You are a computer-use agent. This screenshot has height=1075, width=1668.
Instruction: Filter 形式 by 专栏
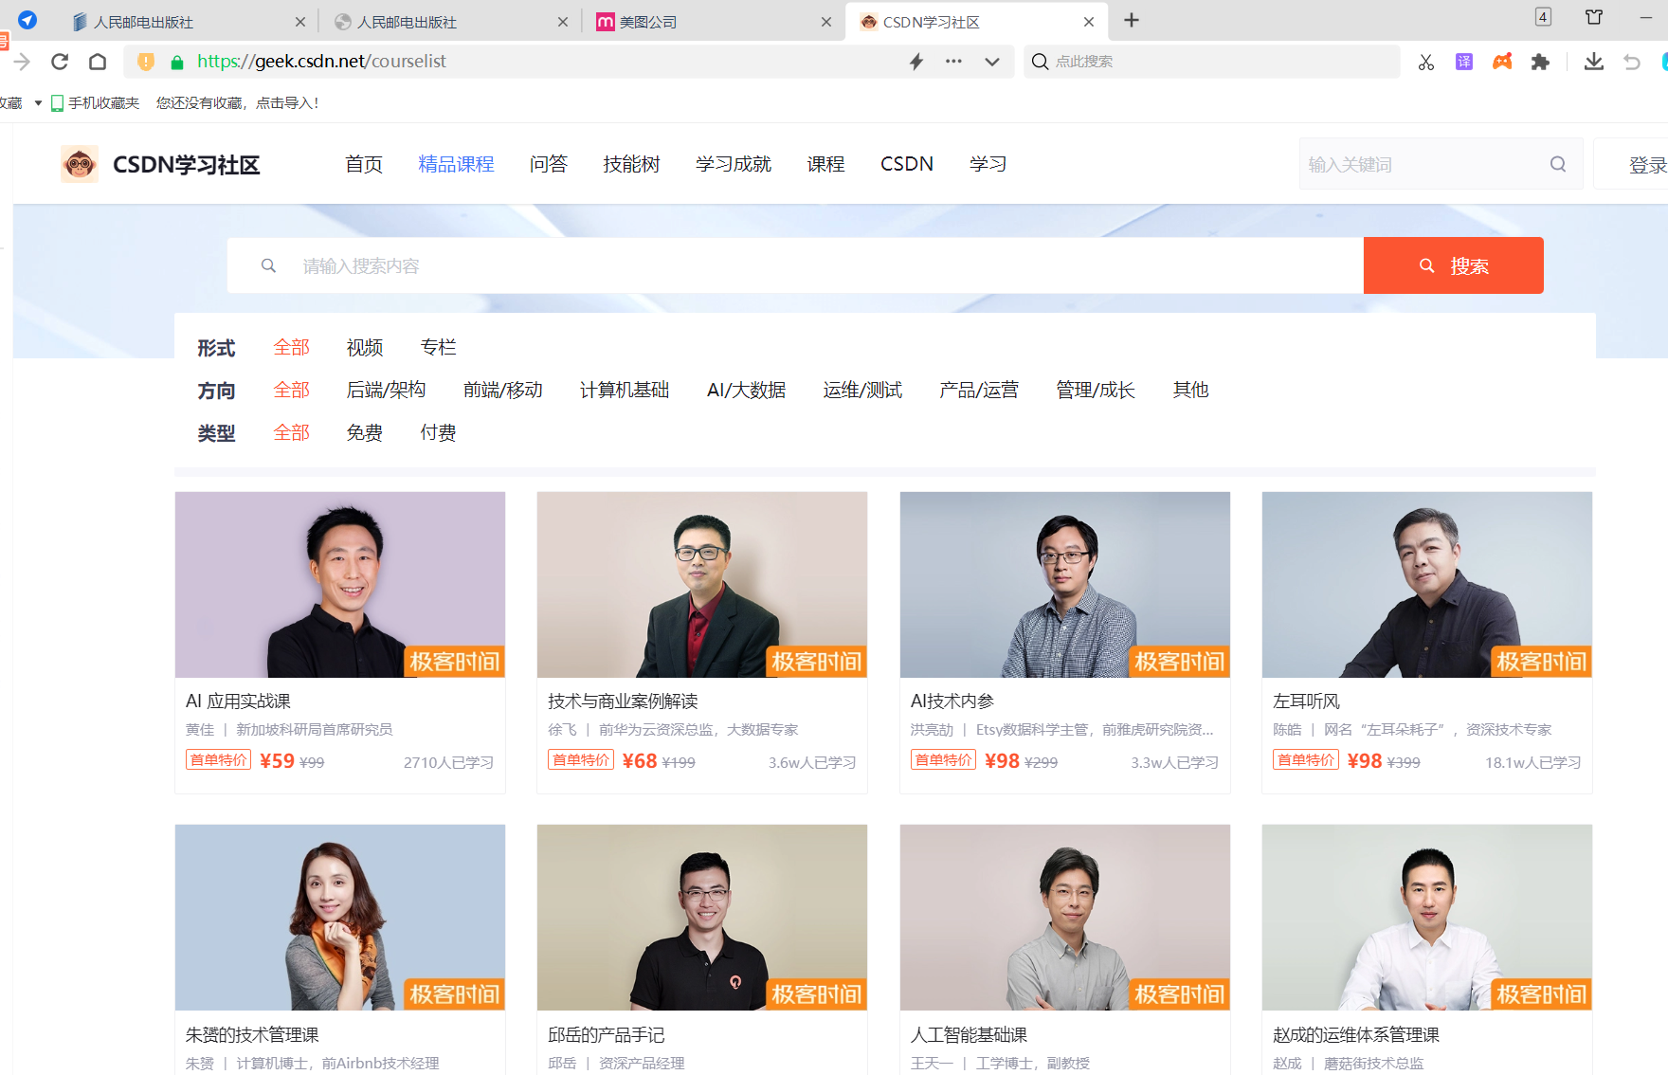[x=438, y=348]
